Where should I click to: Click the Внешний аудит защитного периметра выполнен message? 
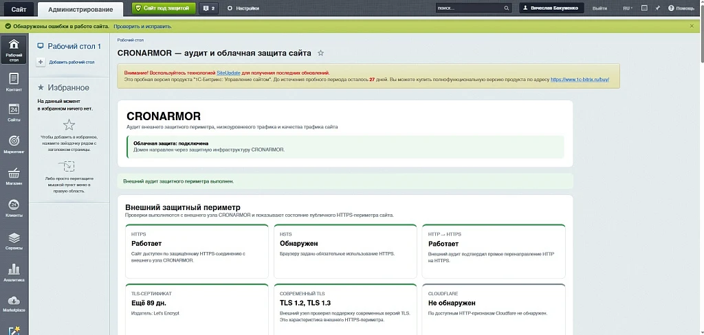345,181
